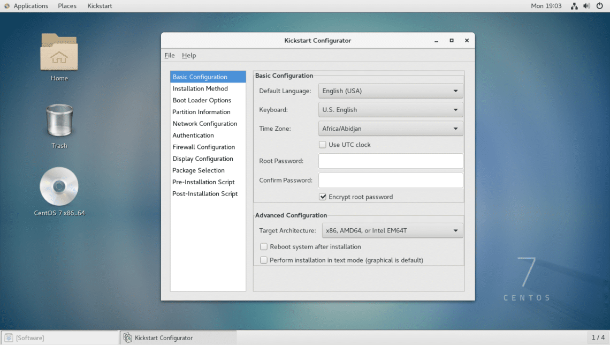The image size is (610, 345).
Task: Select Partition Information in sidebar
Action: [201, 112]
